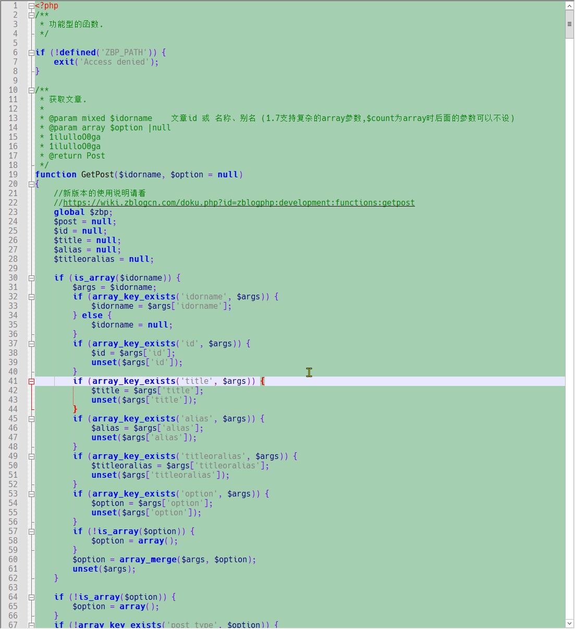Collapse the 'alias' key check on line 45

click(31, 419)
